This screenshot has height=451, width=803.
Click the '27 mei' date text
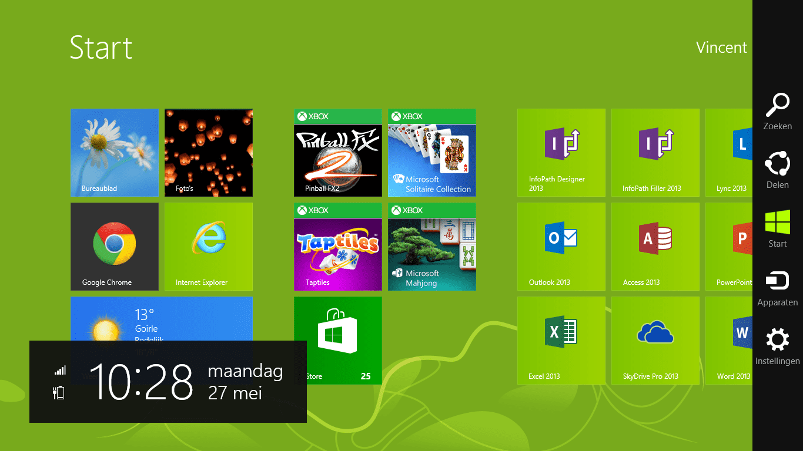(235, 393)
